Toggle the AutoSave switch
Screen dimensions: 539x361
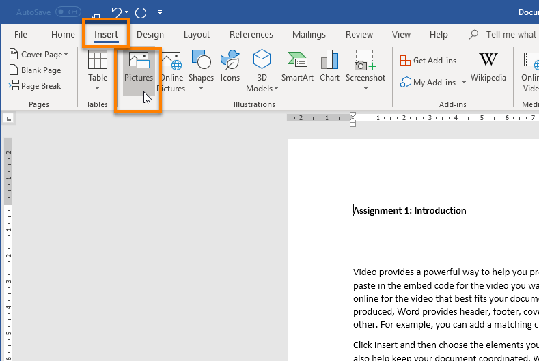click(68, 12)
